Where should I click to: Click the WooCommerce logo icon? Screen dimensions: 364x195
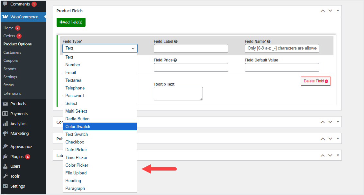pos(5,17)
